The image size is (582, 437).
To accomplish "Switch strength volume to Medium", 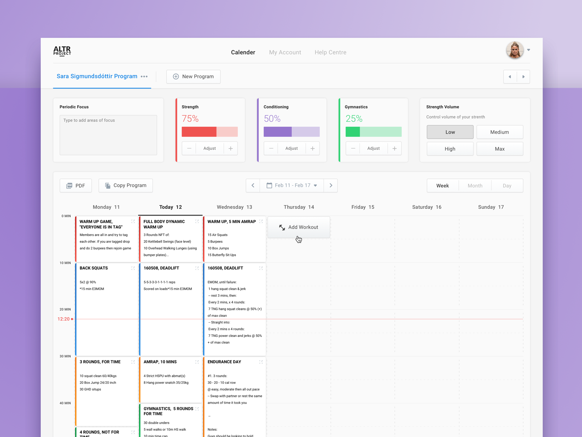I will tap(500, 132).
